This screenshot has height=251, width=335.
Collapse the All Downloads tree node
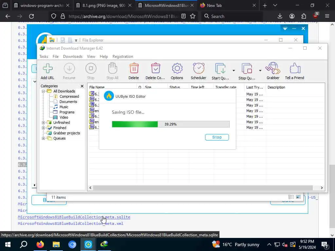[x=44, y=92]
